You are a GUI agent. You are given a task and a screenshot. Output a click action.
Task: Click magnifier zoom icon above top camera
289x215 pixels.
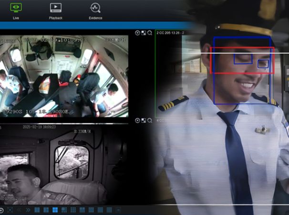pos(150,33)
